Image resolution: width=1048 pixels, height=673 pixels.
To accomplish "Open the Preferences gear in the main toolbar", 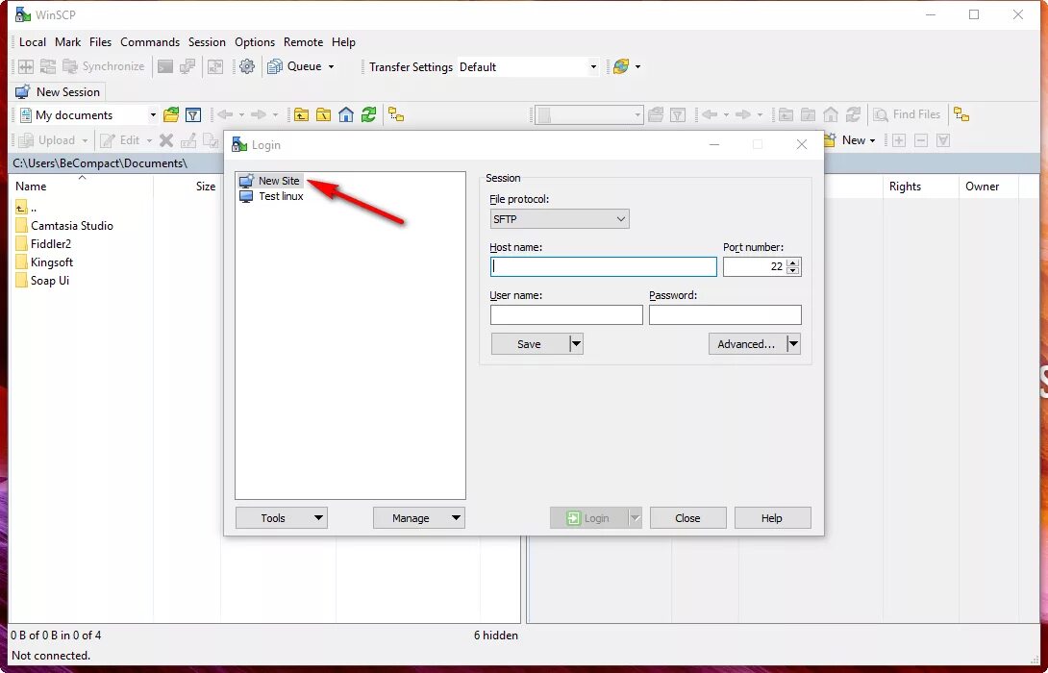I will pyautogui.click(x=247, y=66).
